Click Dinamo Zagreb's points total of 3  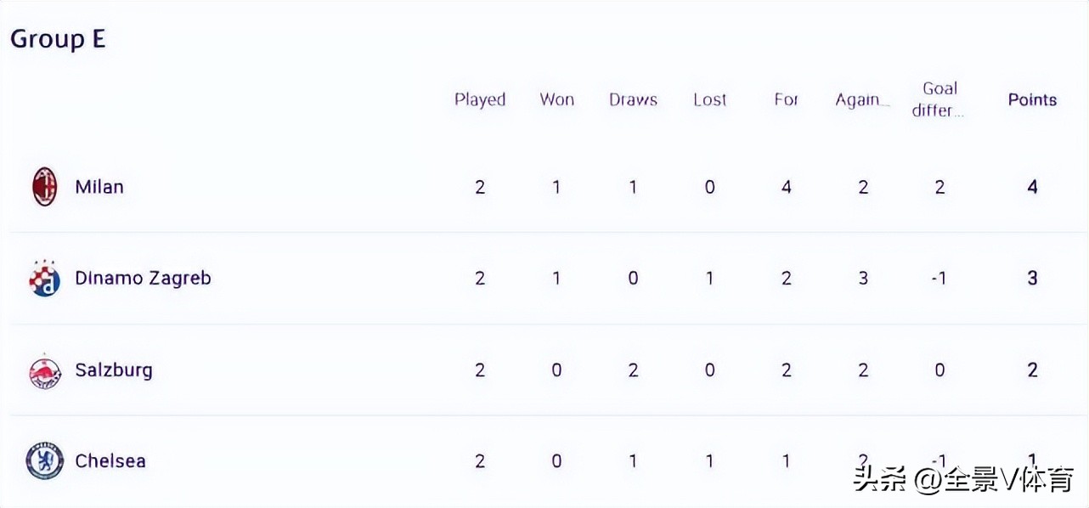click(1032, 279)
